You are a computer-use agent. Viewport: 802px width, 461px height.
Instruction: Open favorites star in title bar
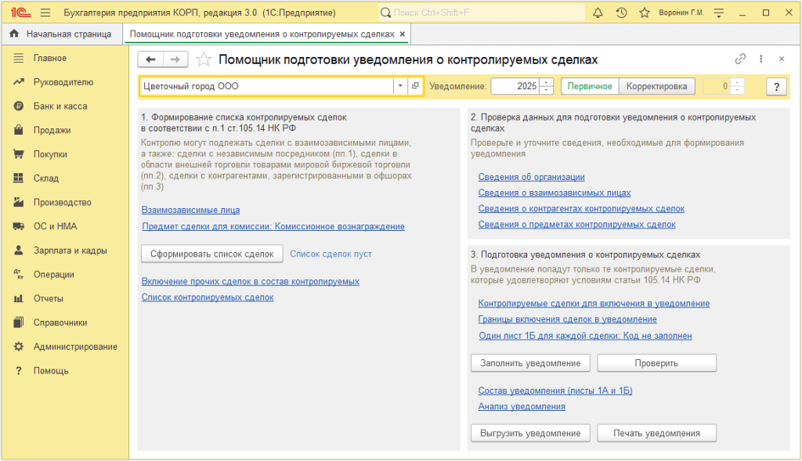point(645,13)
